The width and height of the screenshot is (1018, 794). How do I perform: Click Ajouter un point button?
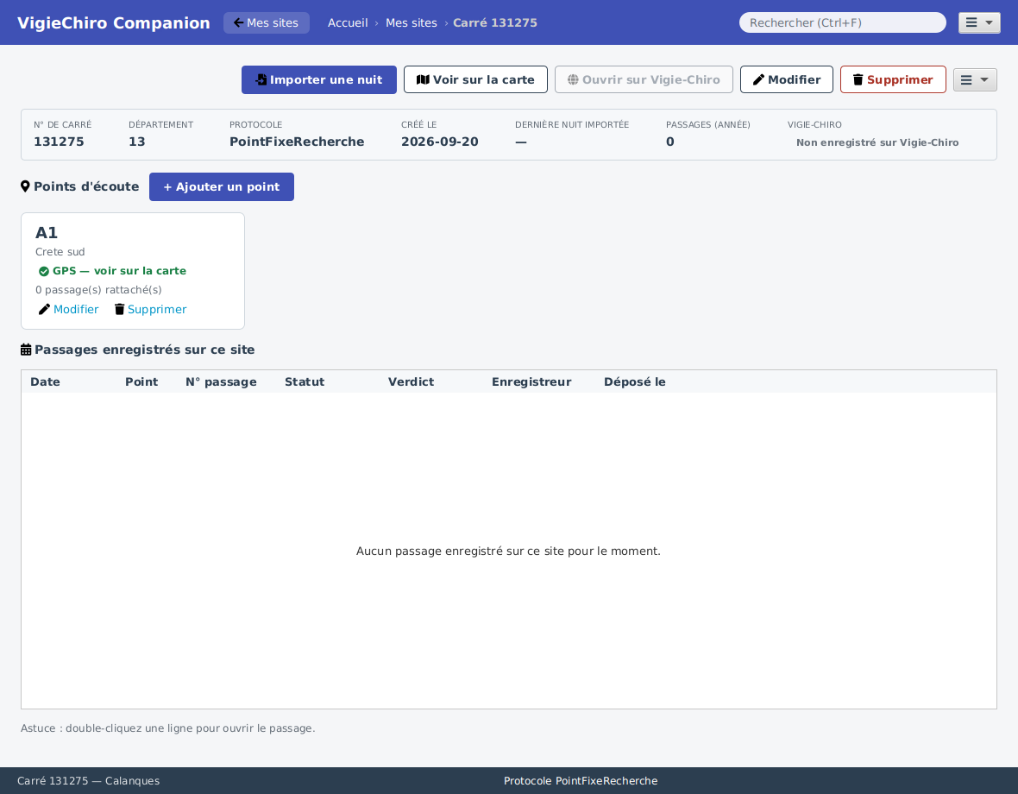[x=222, y=187]
